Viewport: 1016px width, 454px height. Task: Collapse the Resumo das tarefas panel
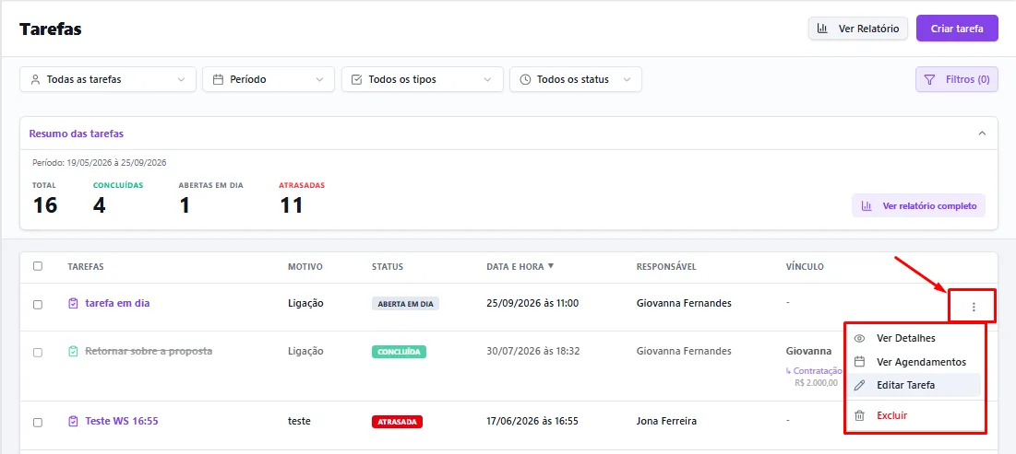[982, 134]
